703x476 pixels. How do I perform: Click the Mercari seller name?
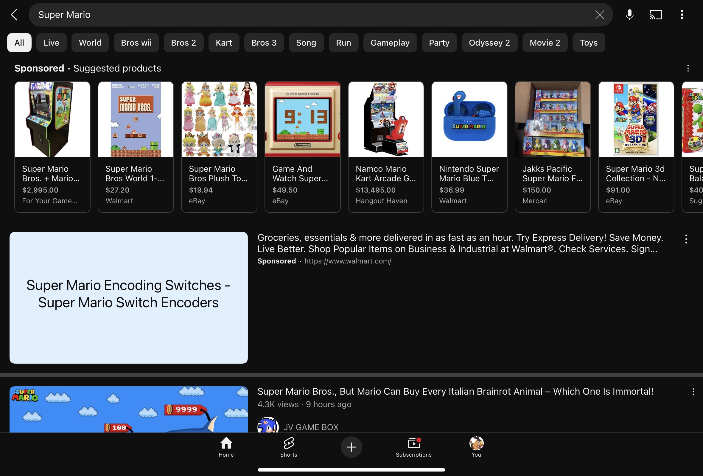tap(535, 201)
